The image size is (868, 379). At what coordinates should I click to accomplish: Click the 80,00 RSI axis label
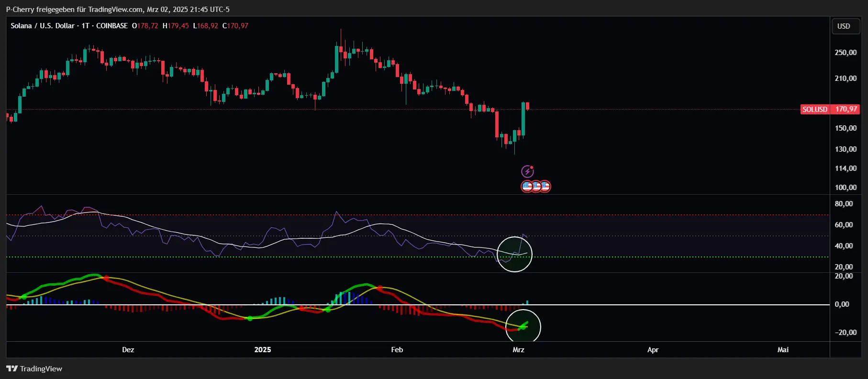844,204
